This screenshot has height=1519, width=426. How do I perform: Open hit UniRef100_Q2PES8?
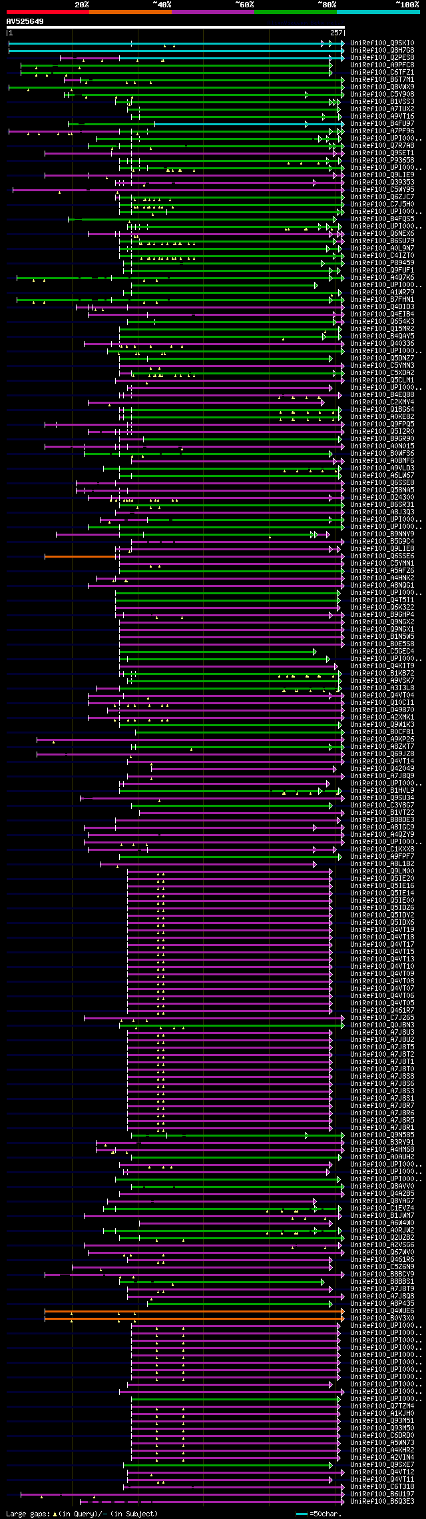(382, 58)
